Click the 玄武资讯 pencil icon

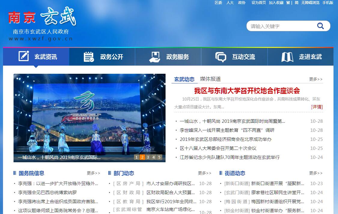24,57
